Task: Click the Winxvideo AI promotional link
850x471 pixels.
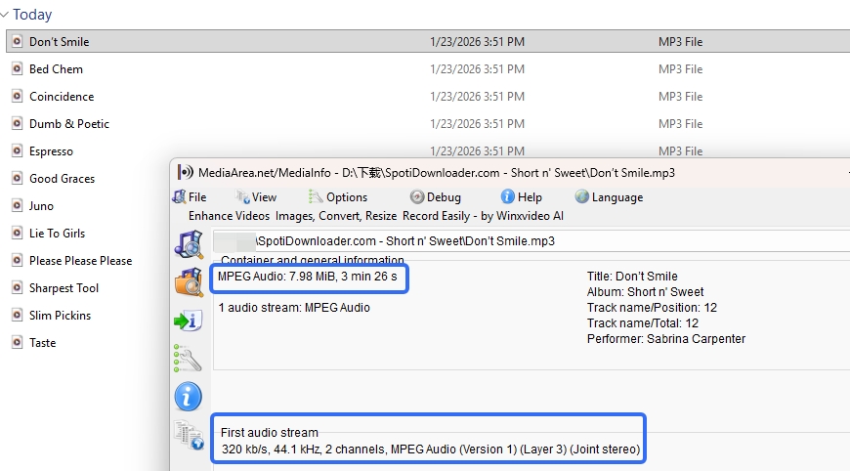Action: (376, 216)
